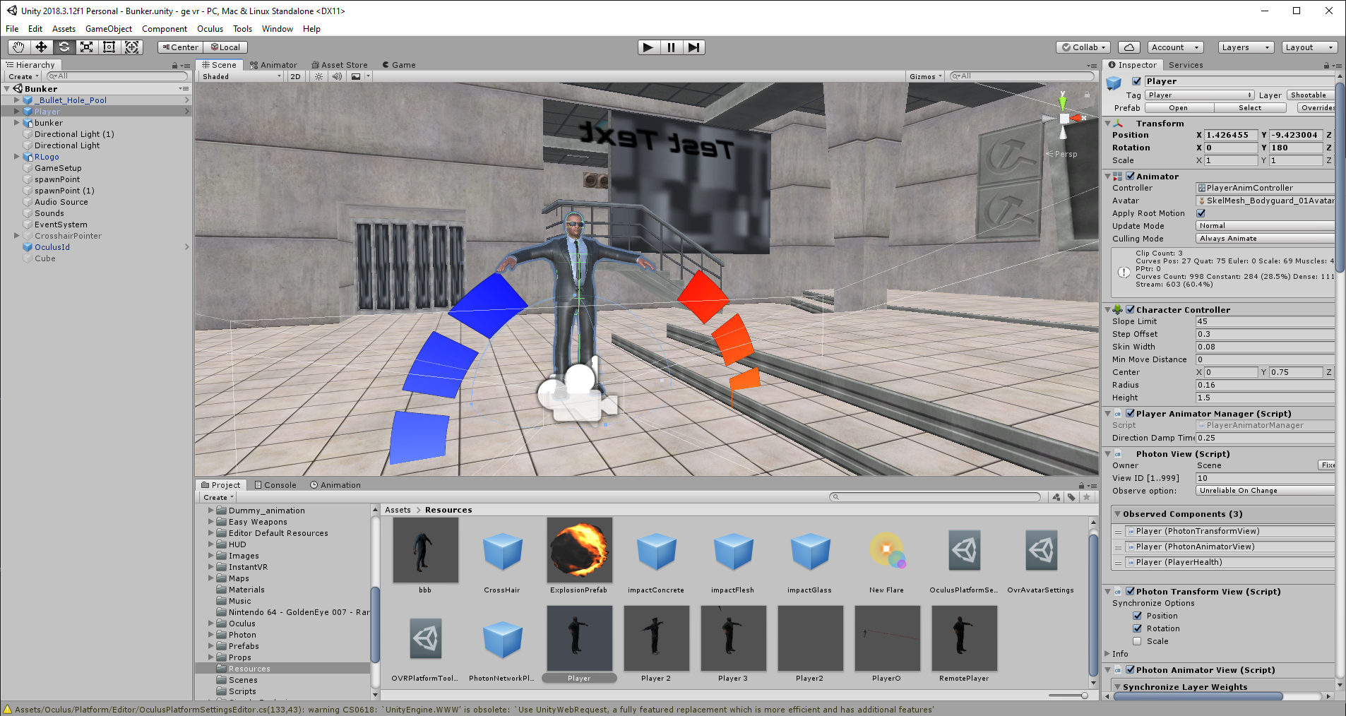Expand the Oculus folder in Project
The height and width of the screenshot is (716, 1346).
[210, 623]
